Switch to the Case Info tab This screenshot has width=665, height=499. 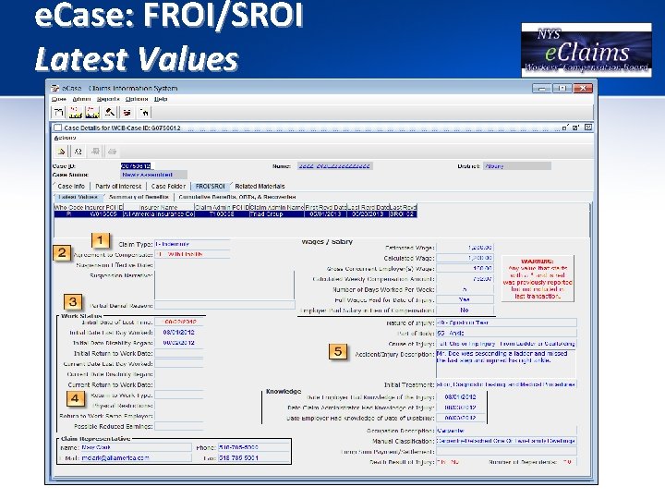tap(71, 186)
